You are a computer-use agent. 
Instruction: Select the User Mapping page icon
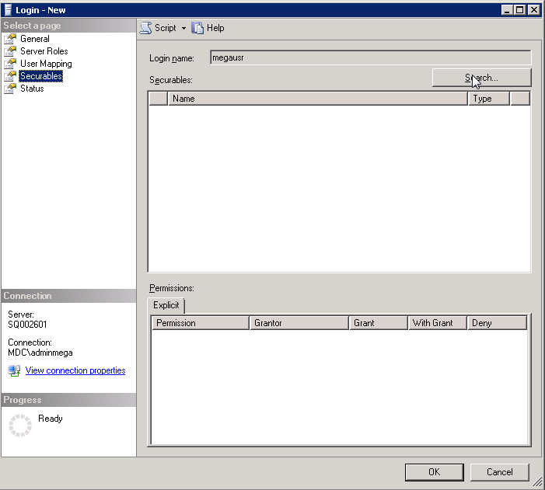(x=10, y=64)
